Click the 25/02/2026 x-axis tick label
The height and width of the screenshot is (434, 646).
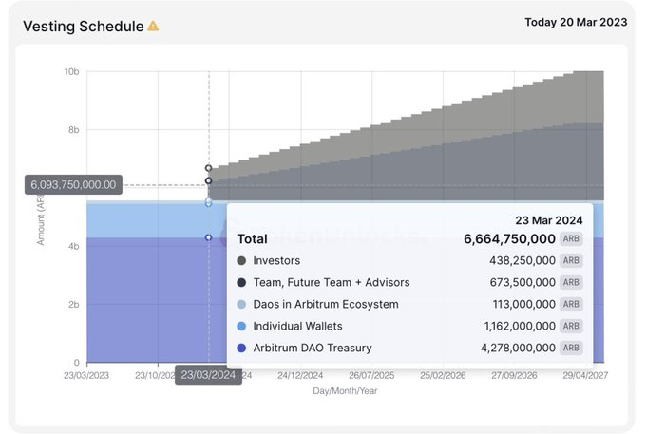click(x=443, y=375)
